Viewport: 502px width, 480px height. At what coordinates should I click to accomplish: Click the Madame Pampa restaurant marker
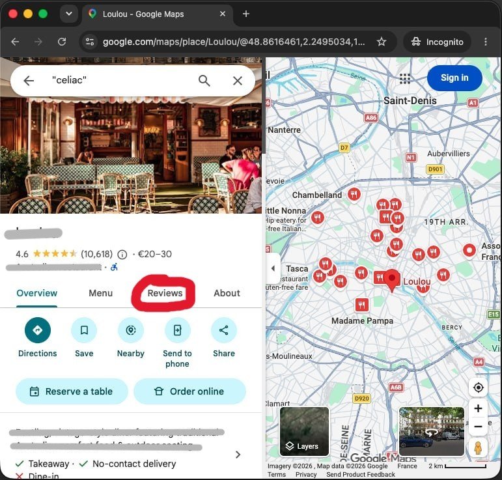tap(361, 305)
